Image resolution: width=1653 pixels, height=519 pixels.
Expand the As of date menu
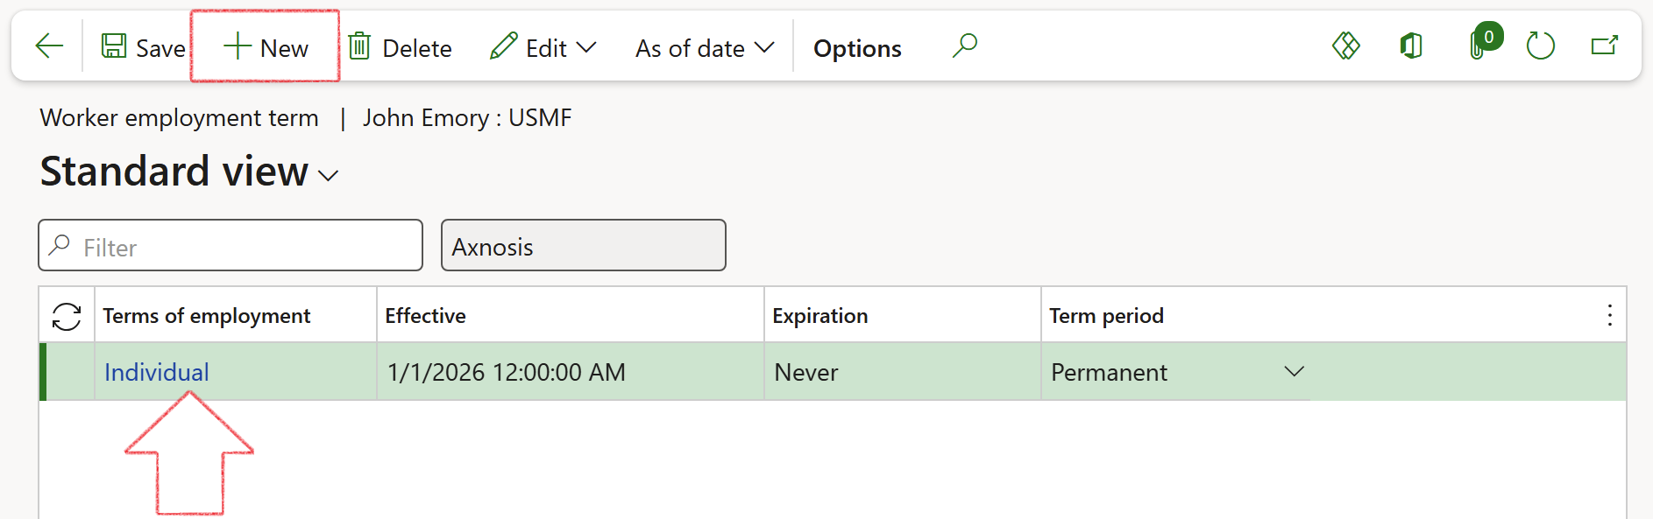pyautogui.click(x=705, y=47)
